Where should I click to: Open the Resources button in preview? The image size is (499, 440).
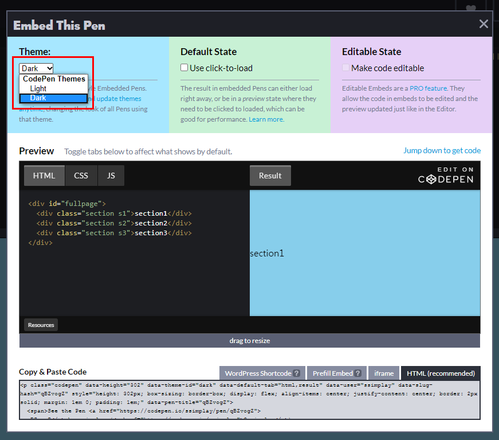(41, 325)
